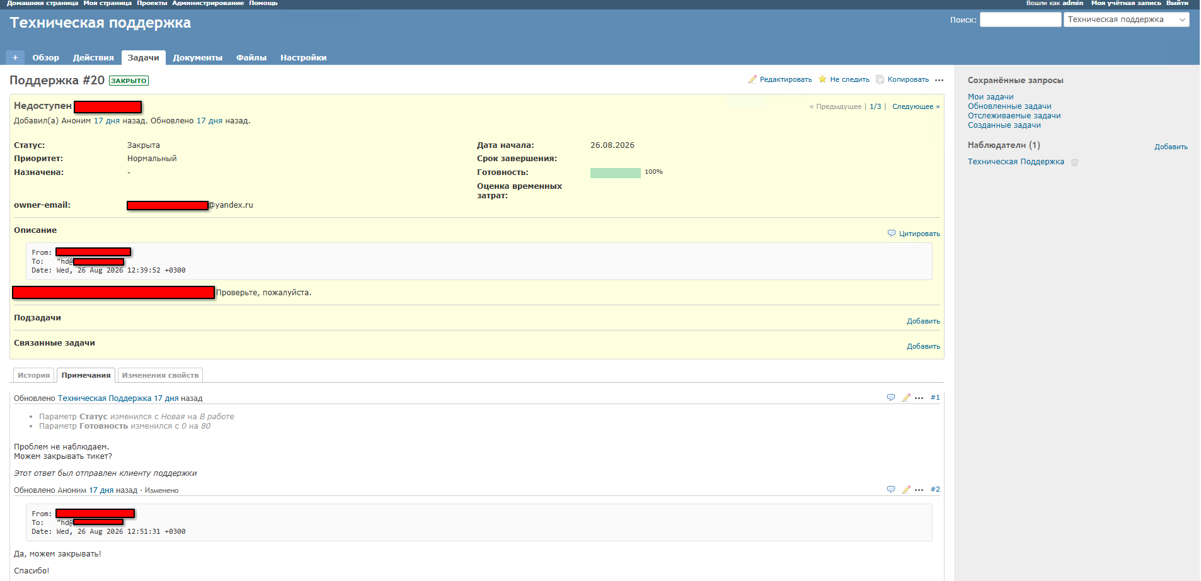Viewport: 1201px width, 581px height.
Task: Click 17 дня link in note #2 header
Action: click(x=101, y=490)
